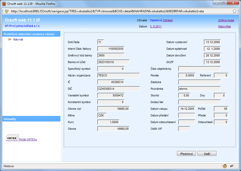Click the smiley face icon in status bar
Screen dimensions: 241x171
pyautogui.click(x=225, y=166)
